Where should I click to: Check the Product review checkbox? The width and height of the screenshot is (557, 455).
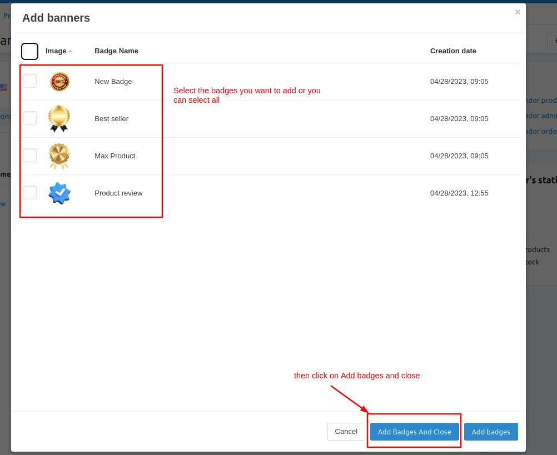(x=30, y=192)
